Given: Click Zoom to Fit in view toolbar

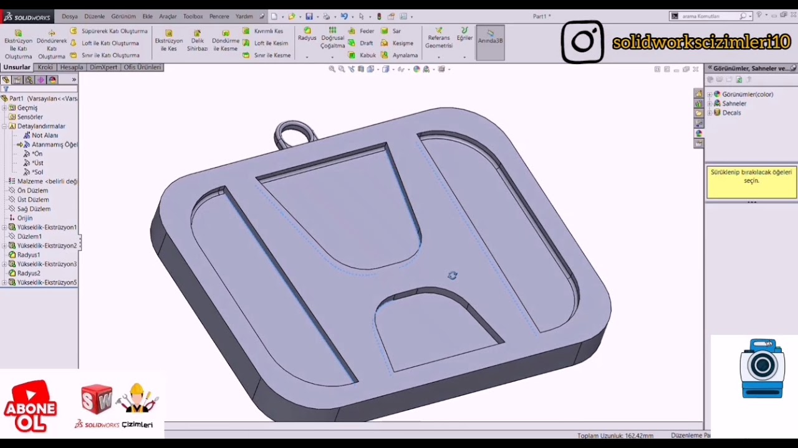Looking at the screenshot, I should point(332,69).
